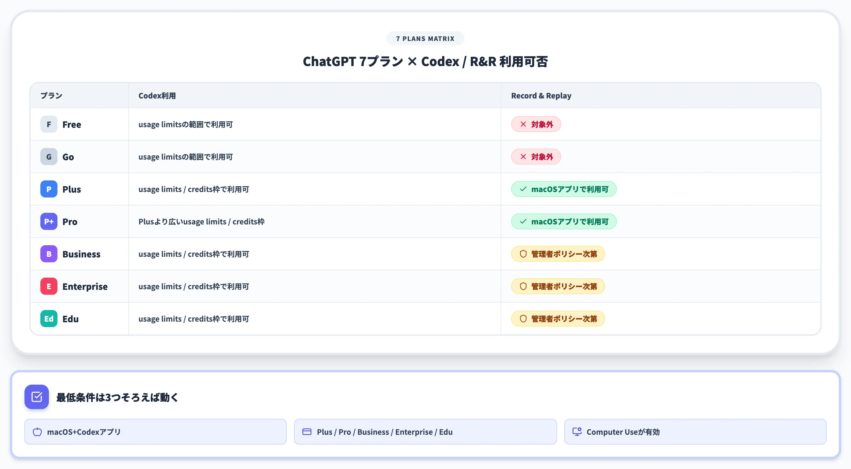The width and height of the screenshot is (851, 469).
Task: Click Pro row's Plusより広いusage limits / credits枠 text
Action: [201, 222]
